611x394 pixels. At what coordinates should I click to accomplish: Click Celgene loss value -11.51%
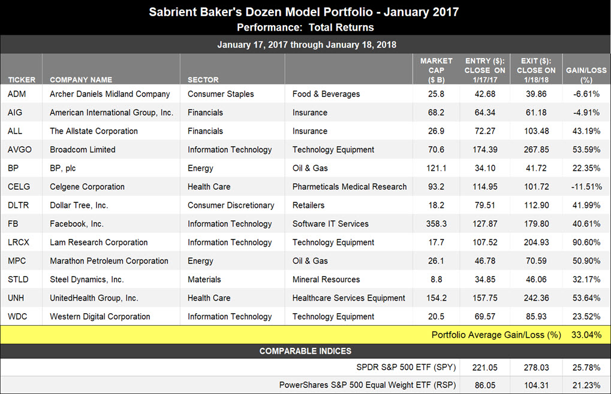coord(586,187)
